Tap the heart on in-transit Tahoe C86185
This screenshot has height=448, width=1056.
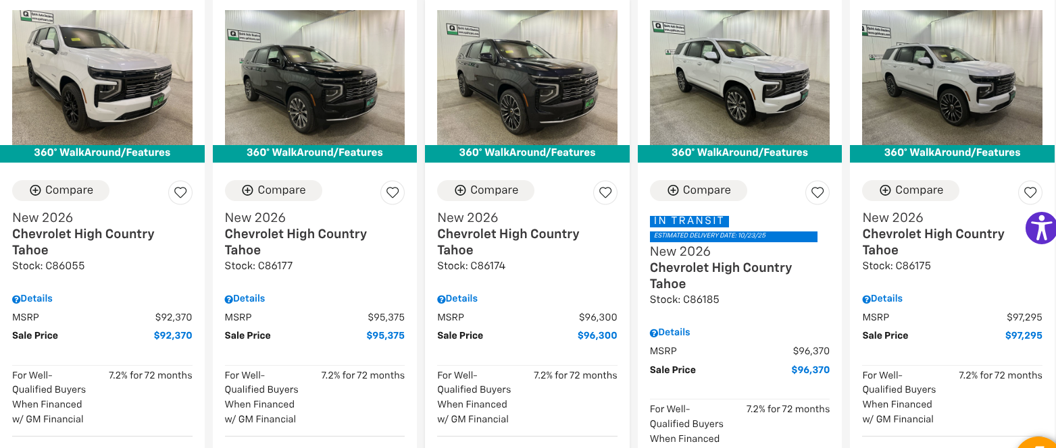point(818,192)
